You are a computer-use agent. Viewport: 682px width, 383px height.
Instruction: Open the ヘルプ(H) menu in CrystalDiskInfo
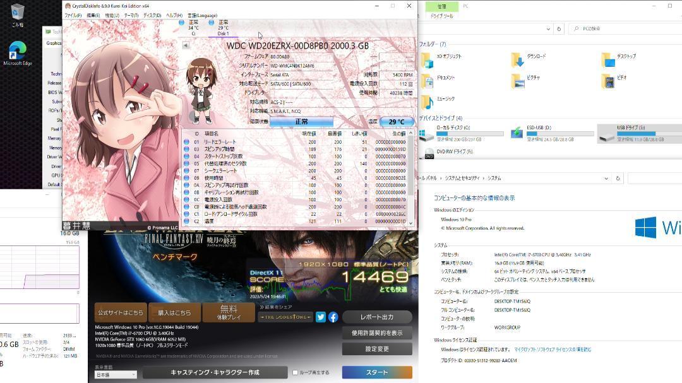pos(174,15)
